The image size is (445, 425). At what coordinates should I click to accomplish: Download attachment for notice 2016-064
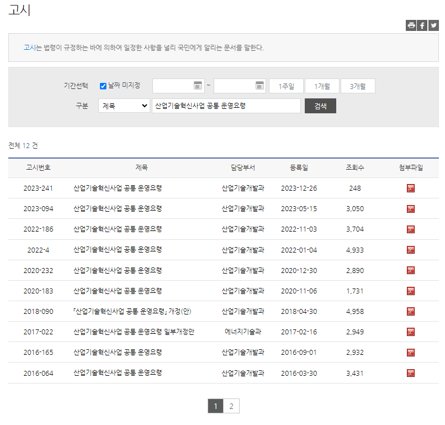pos(411,373)
